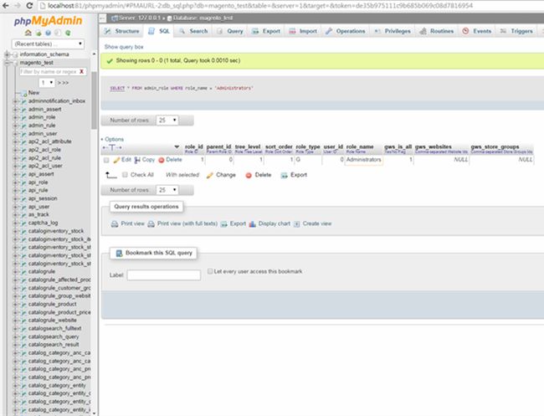The width and height of the screenshot is (544, 416).
Task: Open the upper Number of rows dropdown
Action: (x=167, y=120)
